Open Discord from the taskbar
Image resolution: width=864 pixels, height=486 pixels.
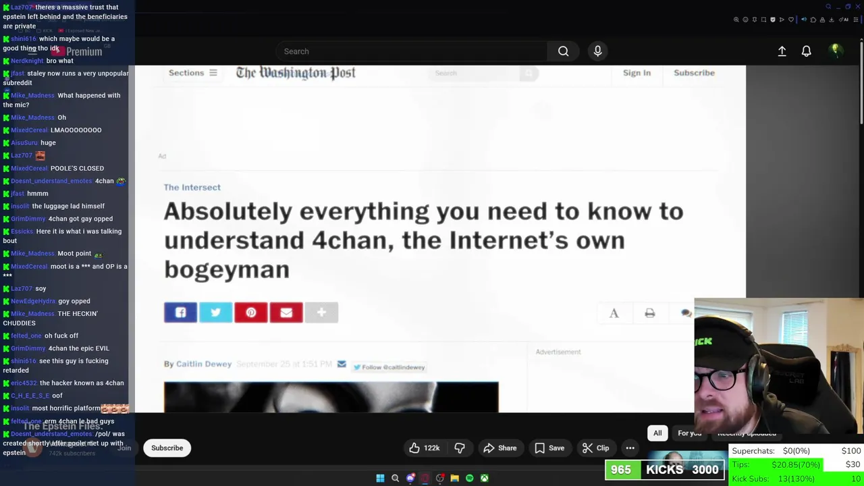pos(410,478)
